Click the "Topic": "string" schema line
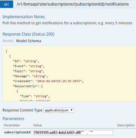This screenshot has height=138, width=136. coord(29,71)
